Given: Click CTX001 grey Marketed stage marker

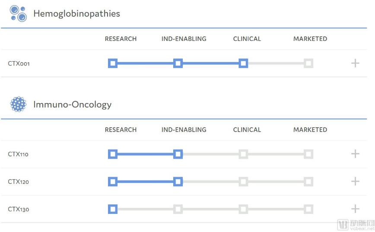Looking at the screenshot, I should [x=308, y=63].
